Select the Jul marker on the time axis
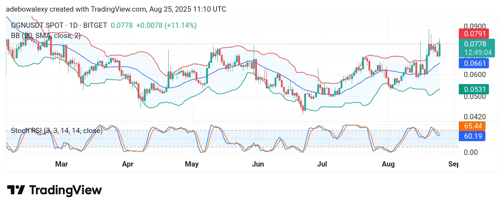504x208 pixels. tap(322, 164)
